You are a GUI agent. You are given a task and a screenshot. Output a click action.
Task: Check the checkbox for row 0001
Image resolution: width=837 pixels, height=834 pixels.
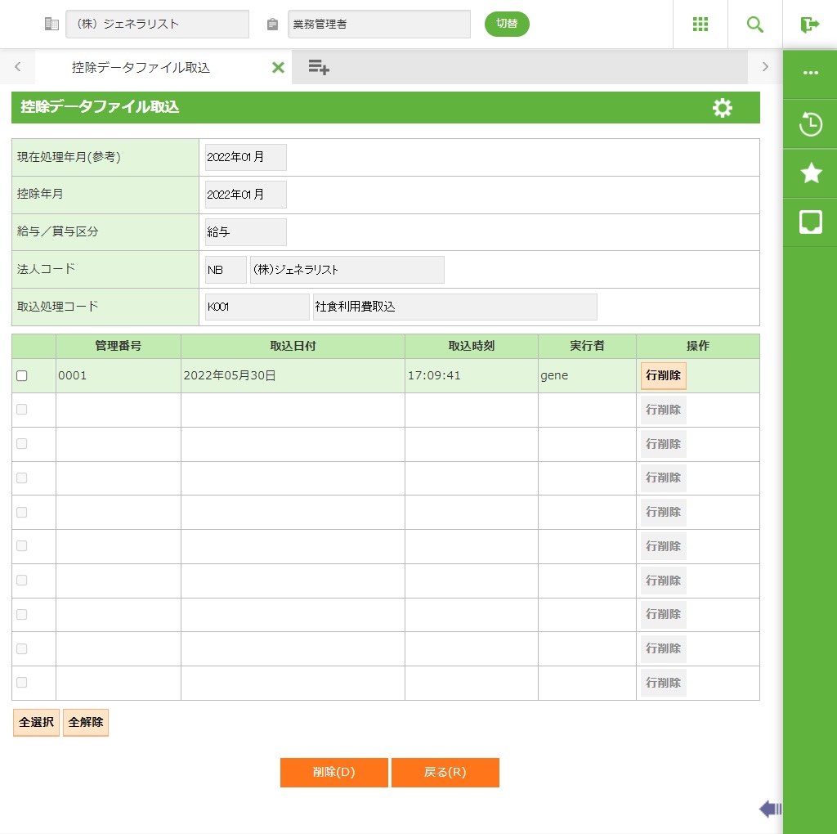pos(22,376)
